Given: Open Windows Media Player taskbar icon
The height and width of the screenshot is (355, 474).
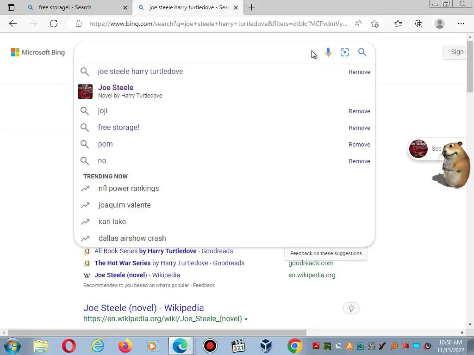Looking at the screenshot, I should pos(153,346).
